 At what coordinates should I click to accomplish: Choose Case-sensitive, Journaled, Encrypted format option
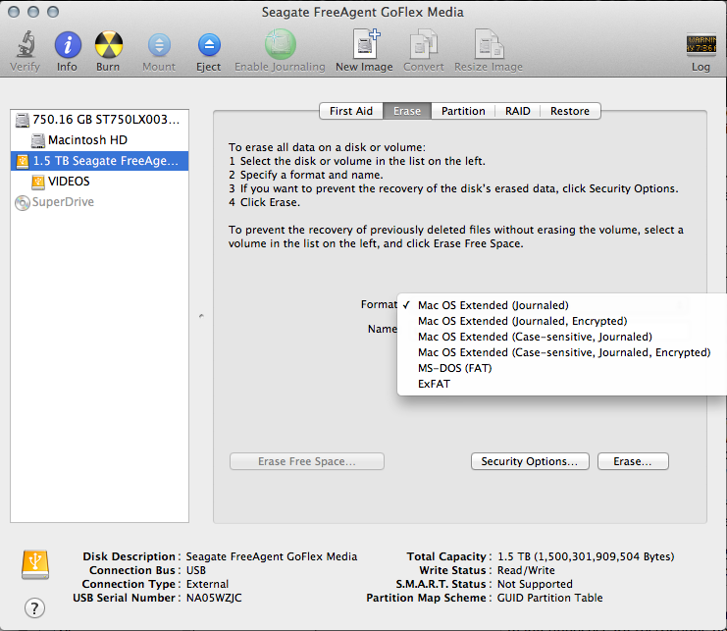(x=562, y=352)
